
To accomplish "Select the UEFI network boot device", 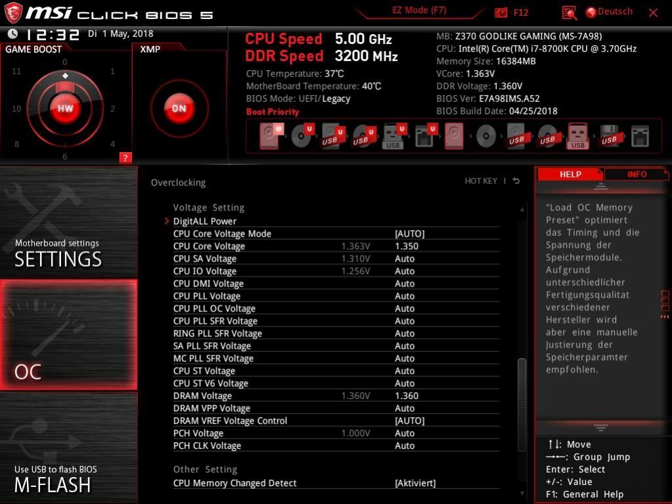I will pyautogui.click(x=426, y=136).
